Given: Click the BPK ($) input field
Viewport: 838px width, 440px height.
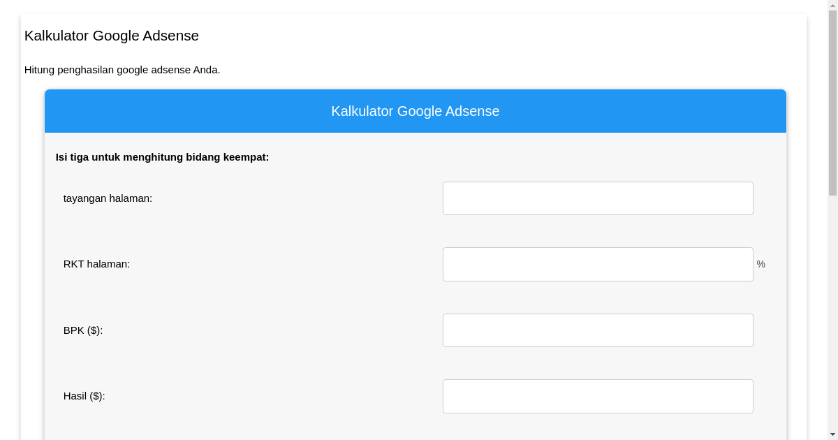Looking at the screenshot, I should (597, 330).
